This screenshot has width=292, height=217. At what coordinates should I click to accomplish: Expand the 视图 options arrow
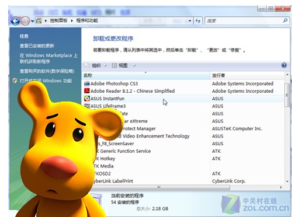tap(134, 65)
